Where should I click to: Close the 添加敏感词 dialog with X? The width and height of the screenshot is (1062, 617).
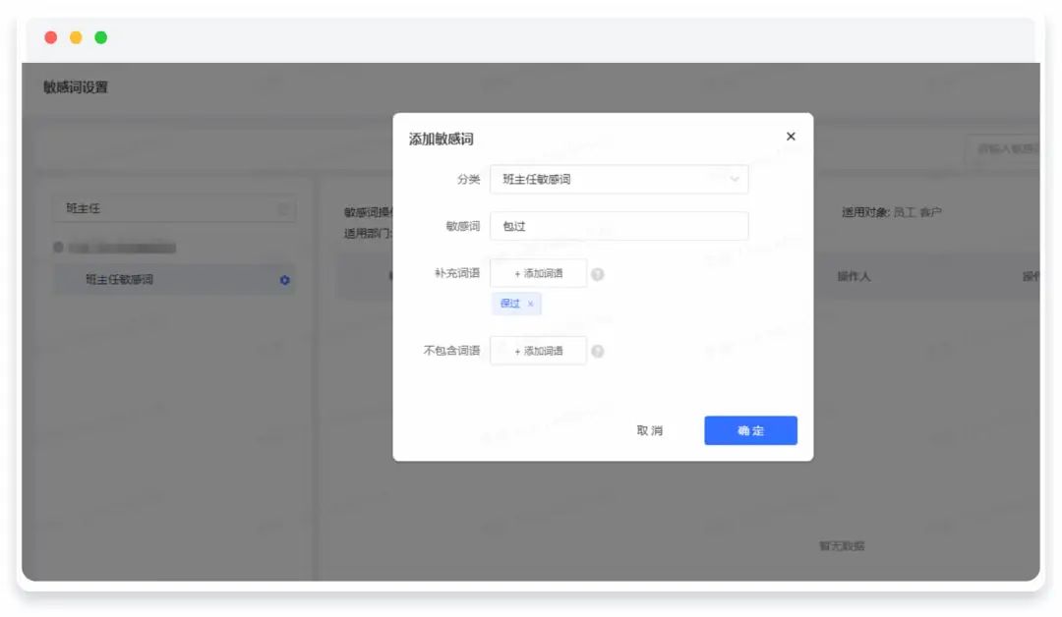[x=791, y=137]
